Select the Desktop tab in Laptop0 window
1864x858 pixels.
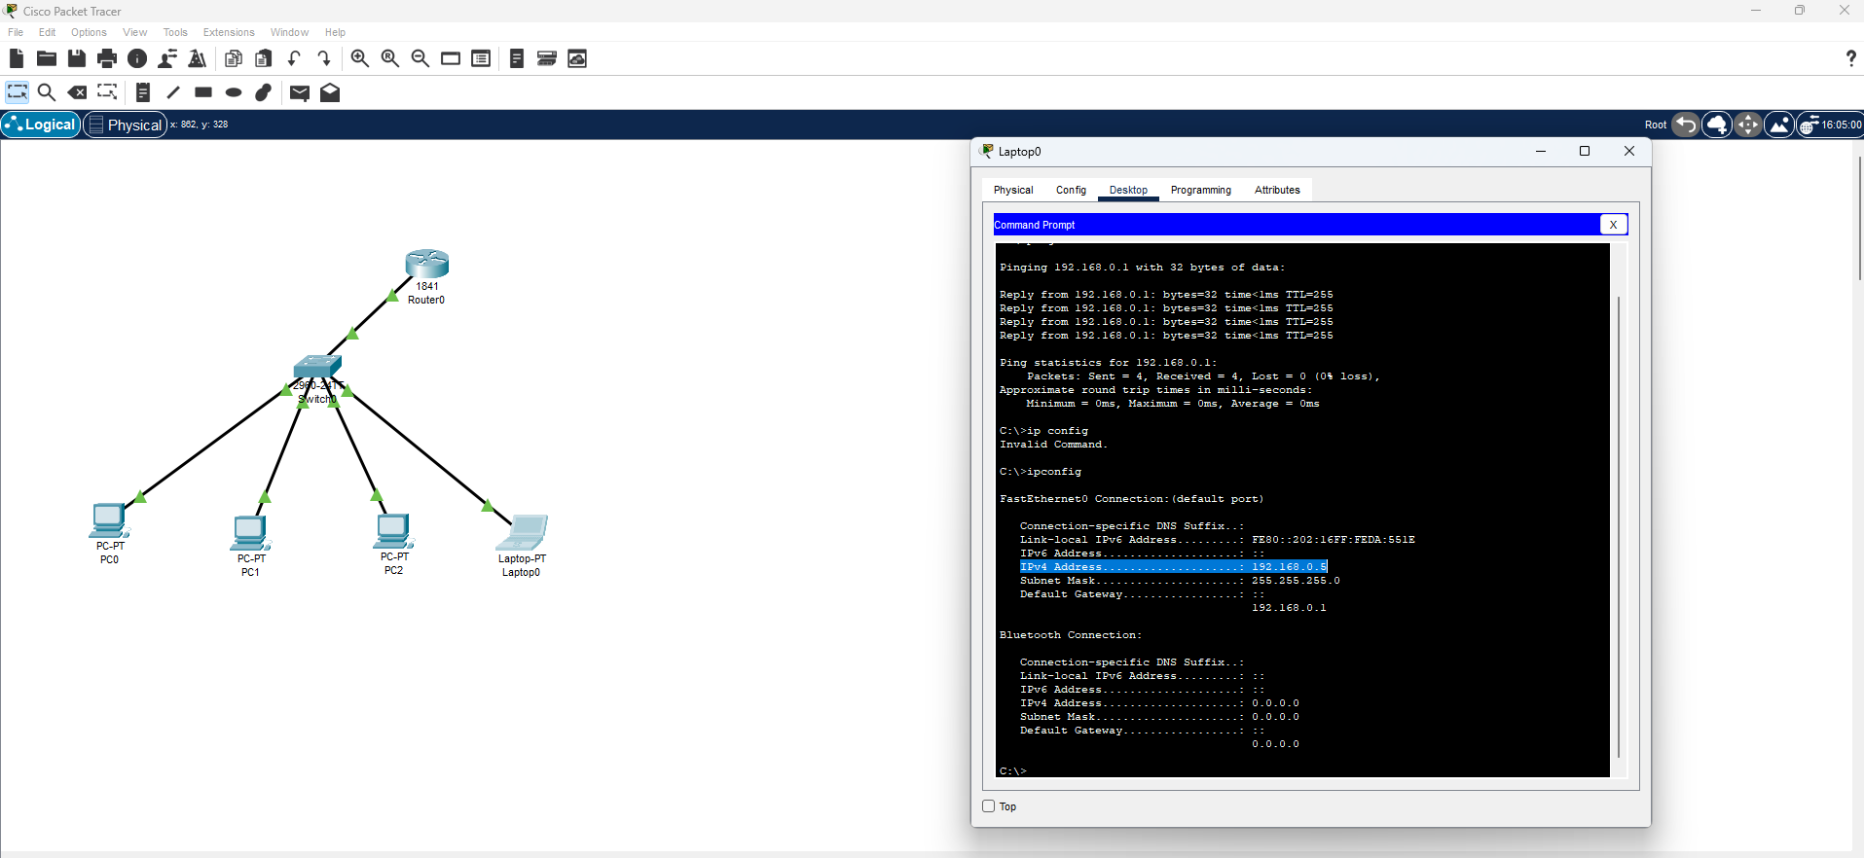1128,190
